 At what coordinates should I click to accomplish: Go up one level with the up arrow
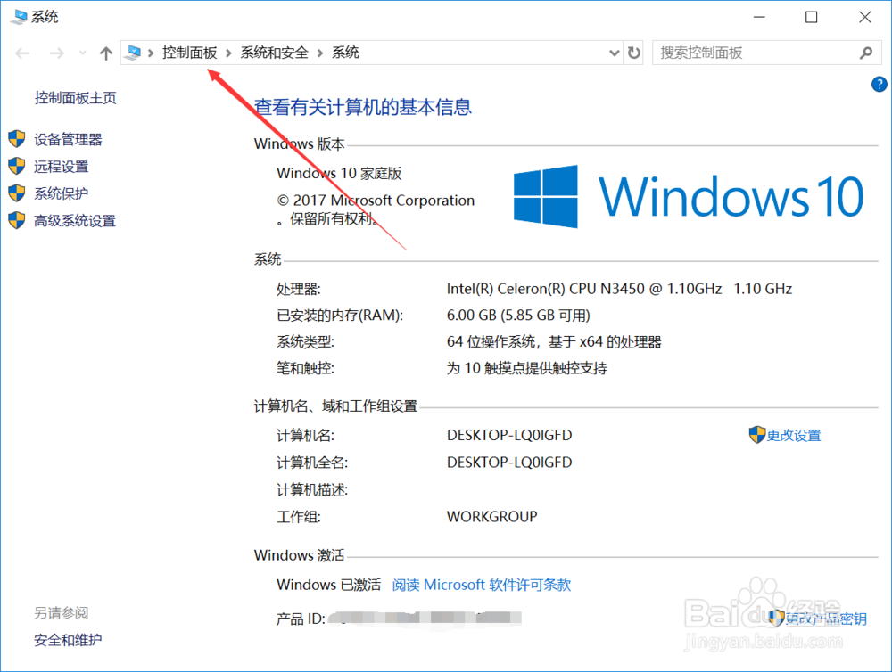106,53
